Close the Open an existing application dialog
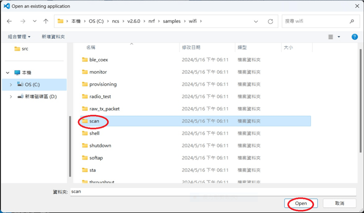Image resolution: width=364 pixels, height=213 pixels. [x=357, y=6]
